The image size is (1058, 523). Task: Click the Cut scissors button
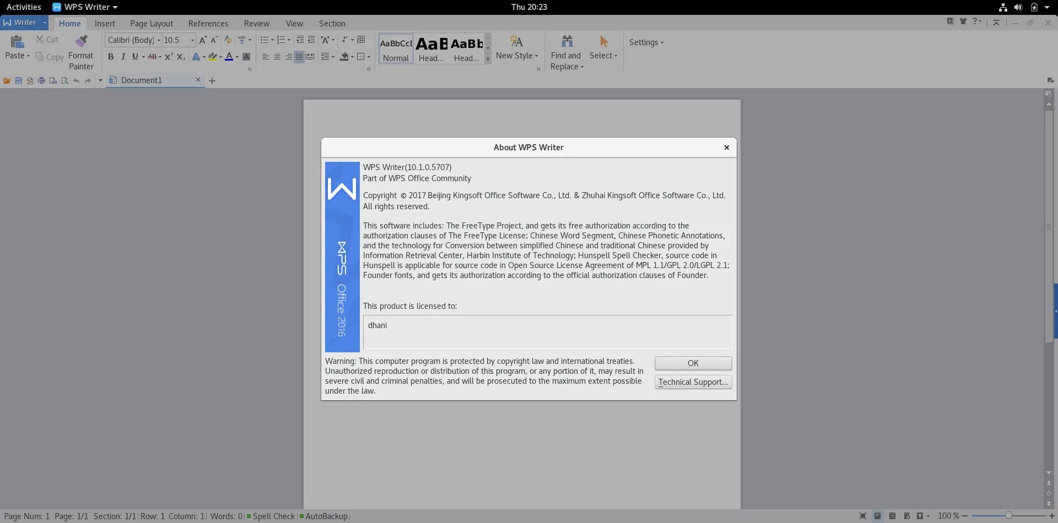[x=47, y=40]
